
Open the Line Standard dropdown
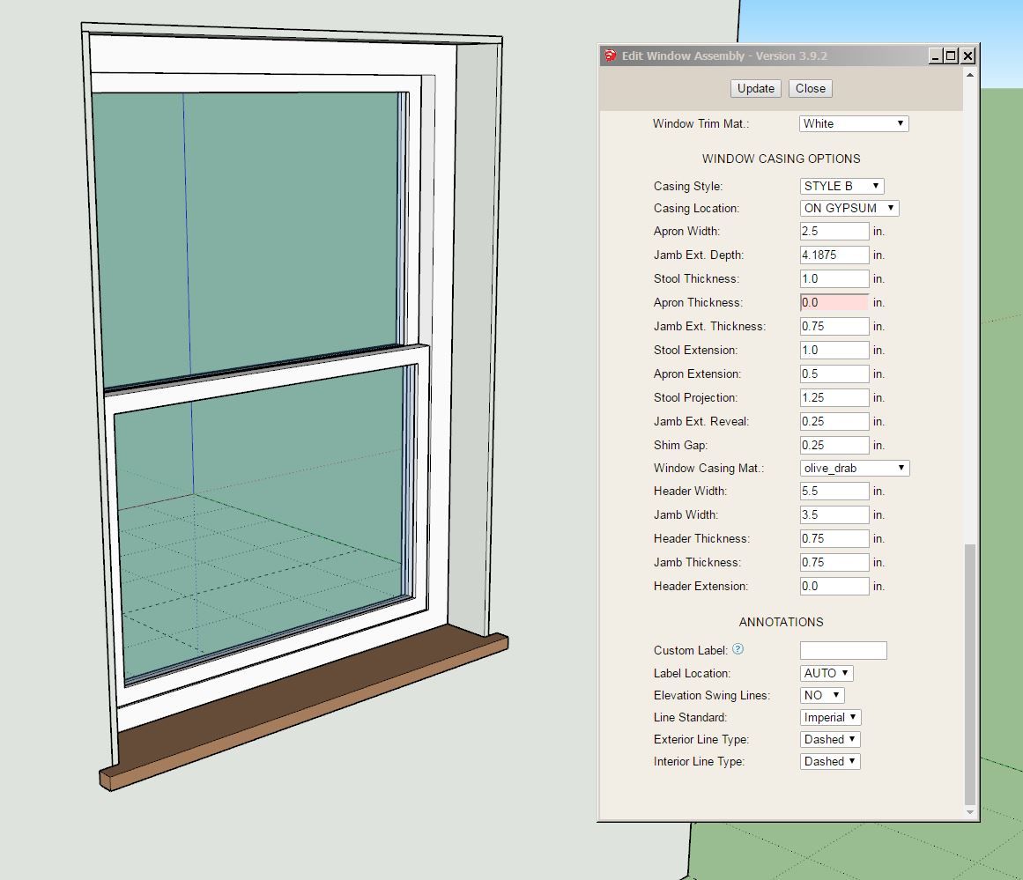coord(830,717)
